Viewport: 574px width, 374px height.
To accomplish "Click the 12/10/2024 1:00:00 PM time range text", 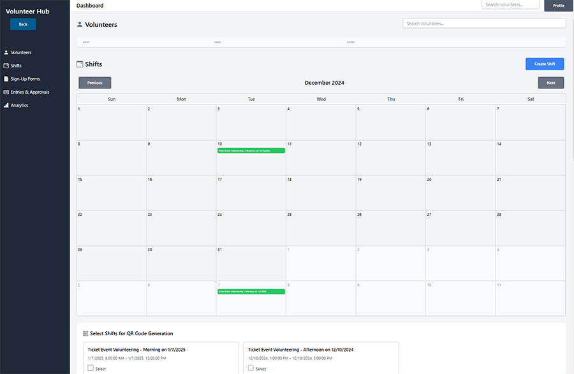I will (290, 358).
